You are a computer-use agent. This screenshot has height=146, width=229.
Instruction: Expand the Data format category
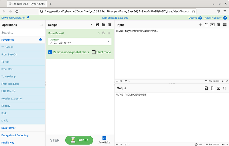[x=23, y=128]
